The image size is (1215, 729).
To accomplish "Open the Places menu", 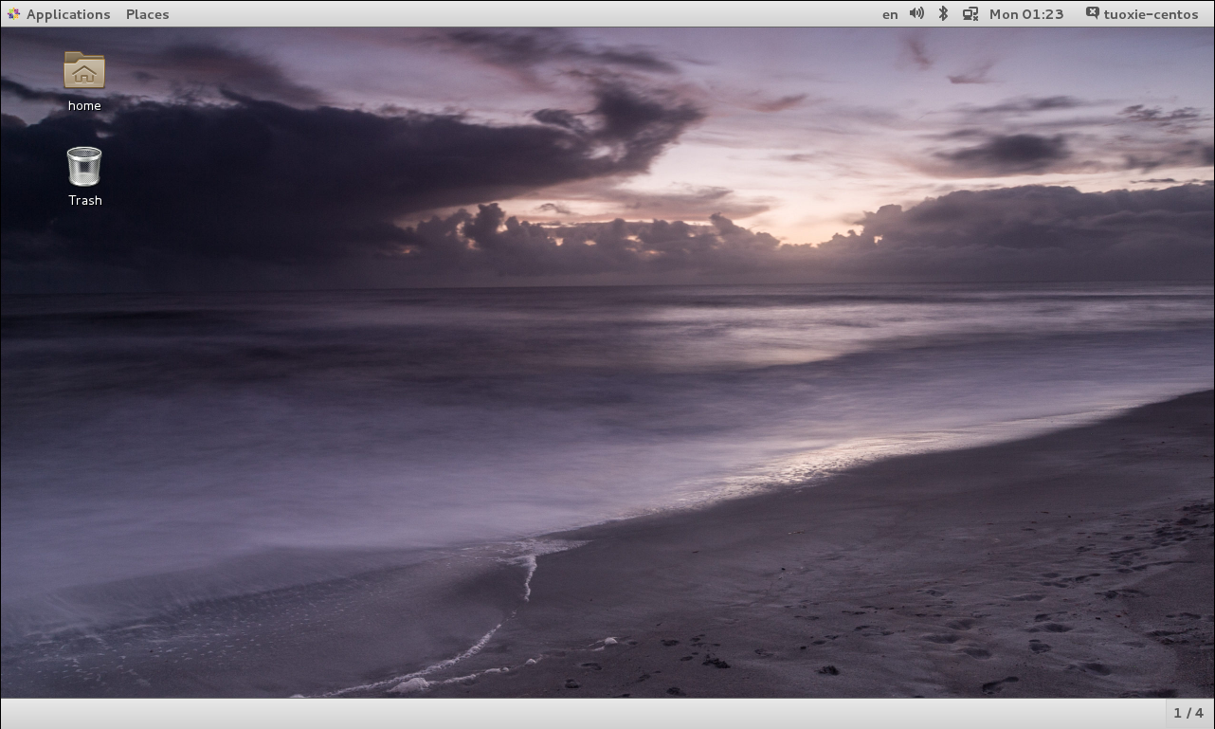I will 147,14.
